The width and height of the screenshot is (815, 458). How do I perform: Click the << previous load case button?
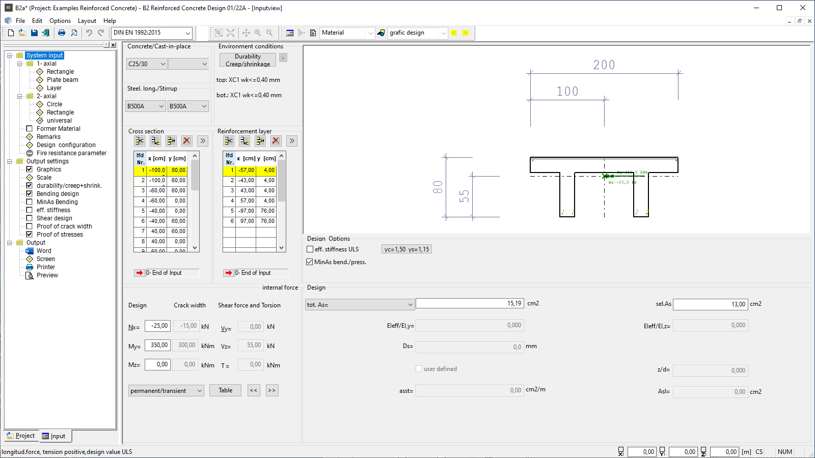point(254,390)
